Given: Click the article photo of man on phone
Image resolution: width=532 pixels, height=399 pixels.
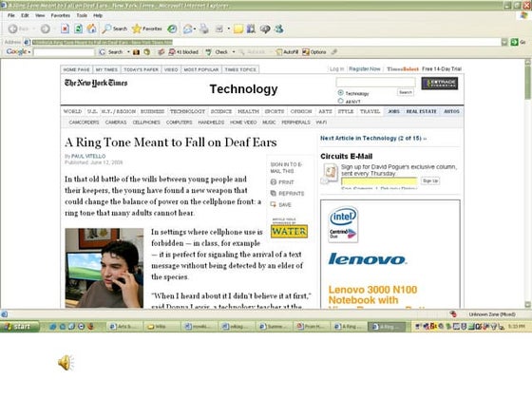Looking at the screenshot, I should (104, 268).
